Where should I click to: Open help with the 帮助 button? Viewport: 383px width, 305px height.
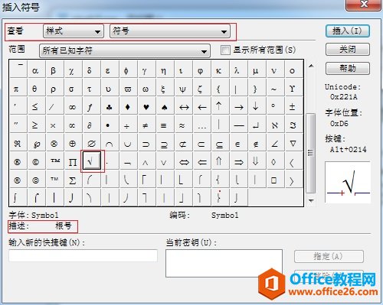[x=348, y=68]
